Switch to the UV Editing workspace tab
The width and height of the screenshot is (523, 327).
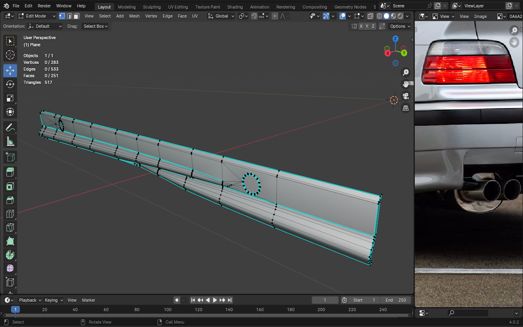pyautogui.click(x=178, y=7)
